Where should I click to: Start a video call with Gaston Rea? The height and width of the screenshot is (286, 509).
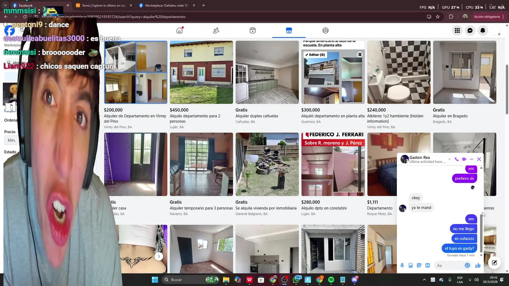tap(464, 159)
